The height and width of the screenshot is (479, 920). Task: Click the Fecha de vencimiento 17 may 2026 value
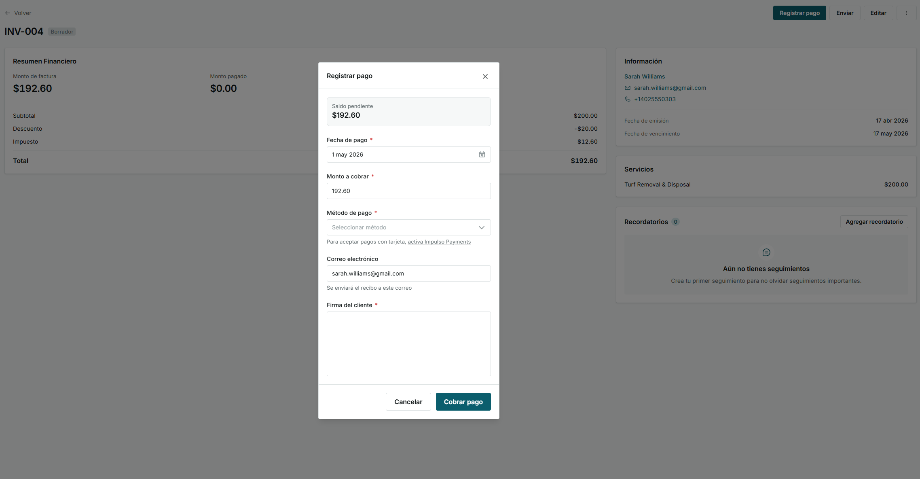click(890, 134)
